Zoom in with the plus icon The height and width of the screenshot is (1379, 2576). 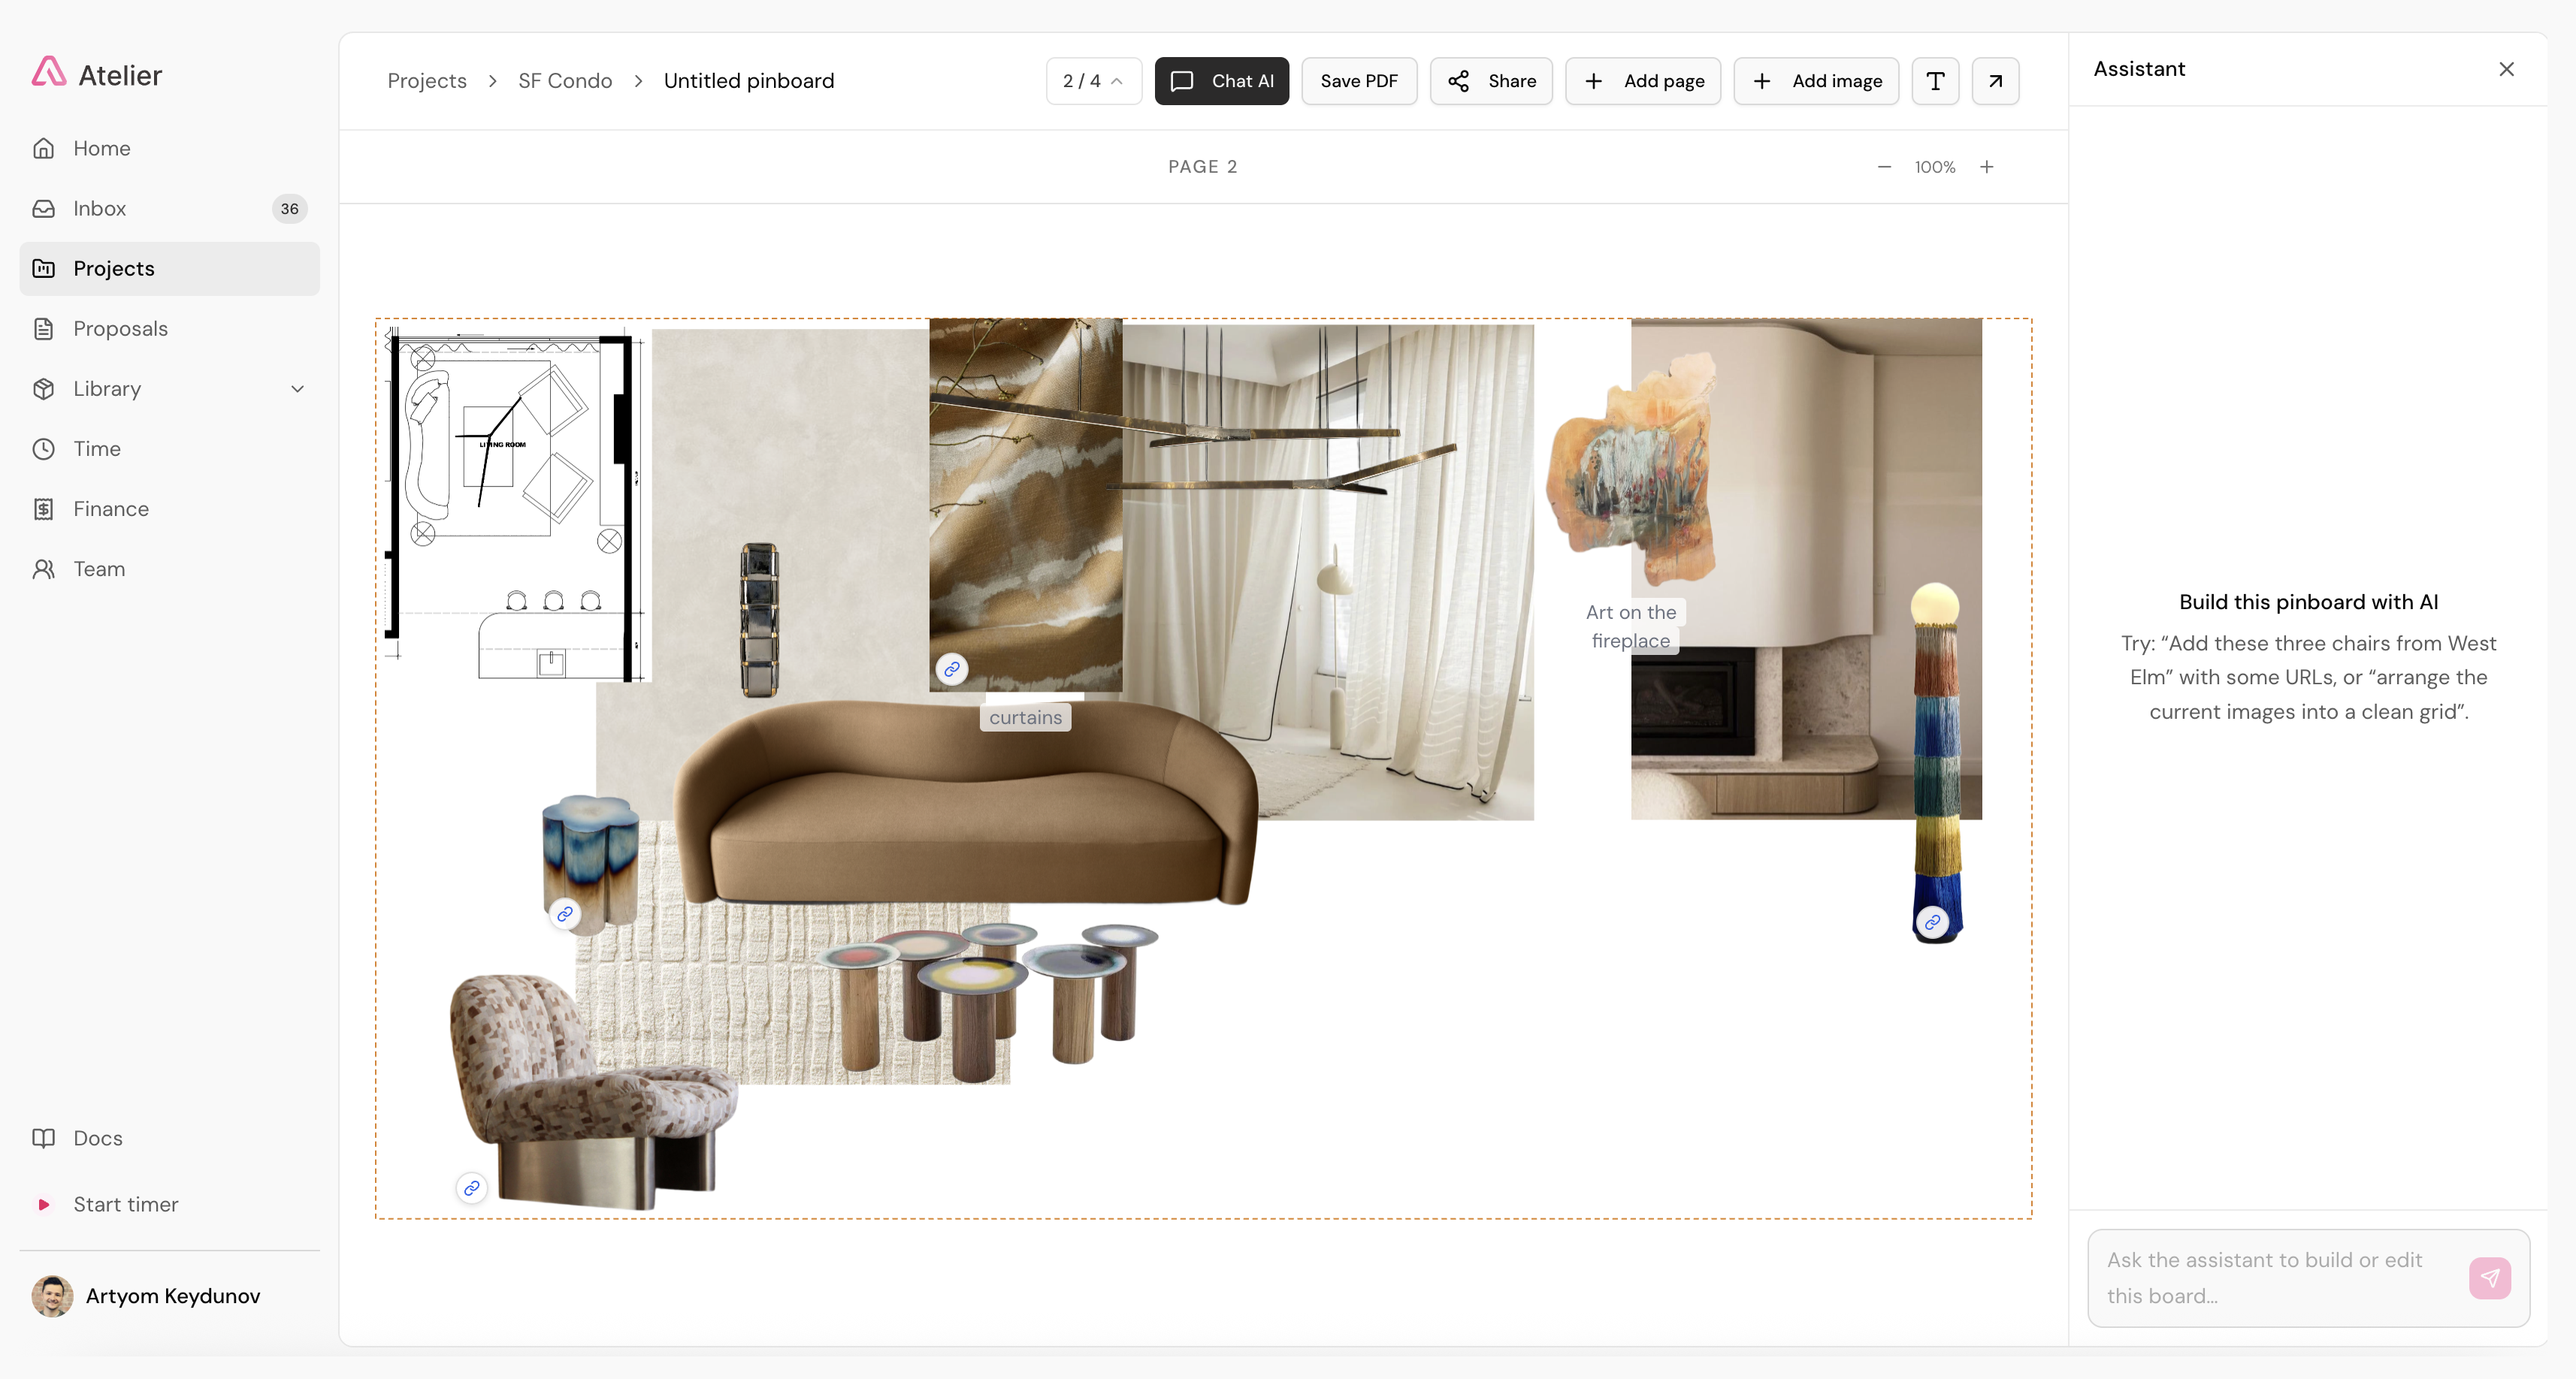1986,167
